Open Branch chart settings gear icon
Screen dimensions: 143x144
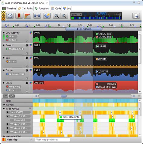click(x=27, y=45)
